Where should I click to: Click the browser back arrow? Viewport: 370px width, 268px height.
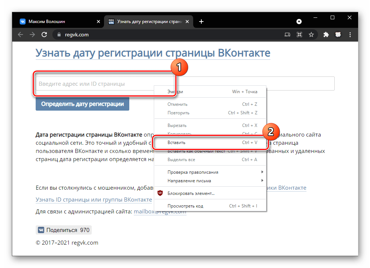click(20, 35)
